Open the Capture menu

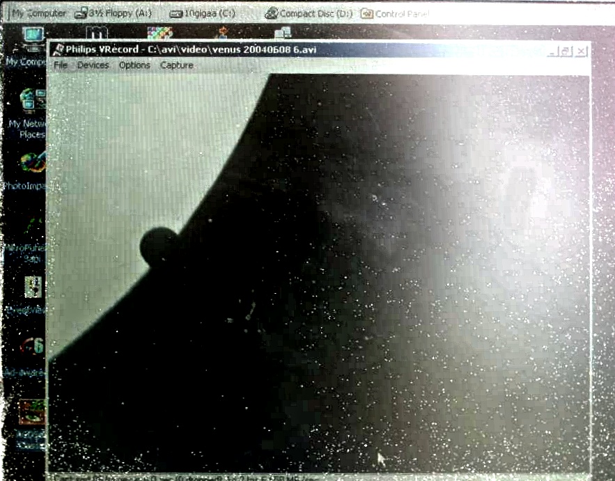coord(177,65)
